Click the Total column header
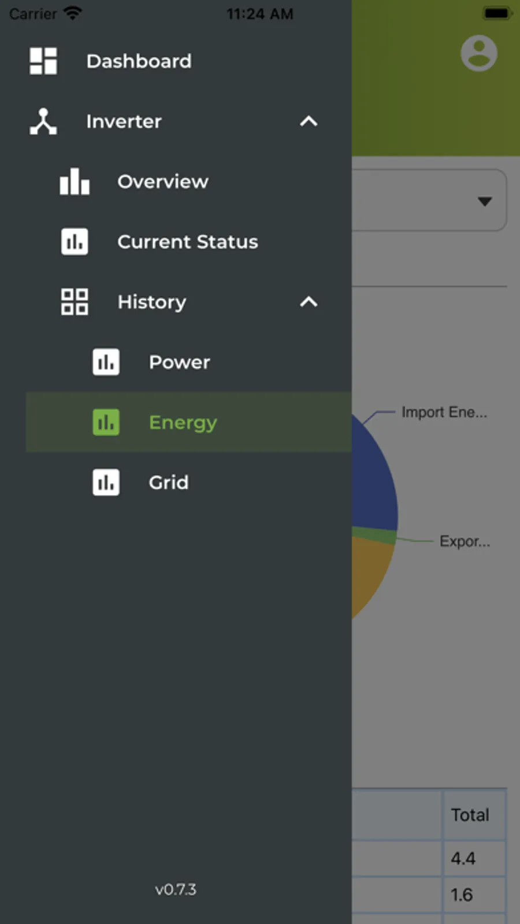 pos(470,815)
